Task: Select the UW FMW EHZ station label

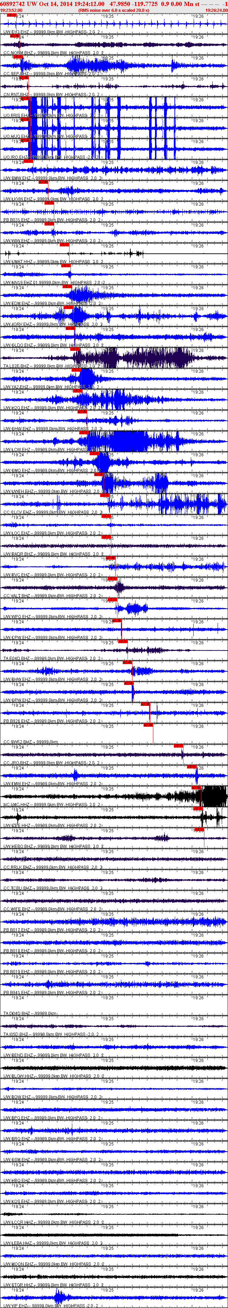Action: (x=53, y=783)
